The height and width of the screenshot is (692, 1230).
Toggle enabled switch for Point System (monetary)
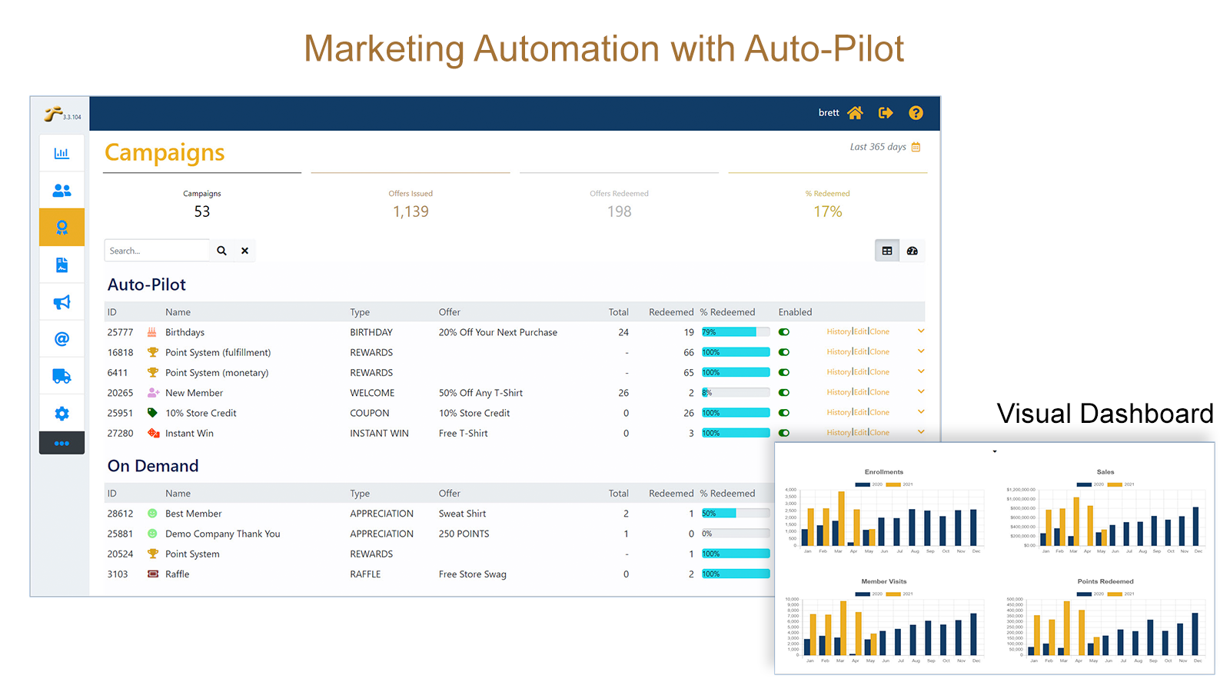(x=784, y=372)
